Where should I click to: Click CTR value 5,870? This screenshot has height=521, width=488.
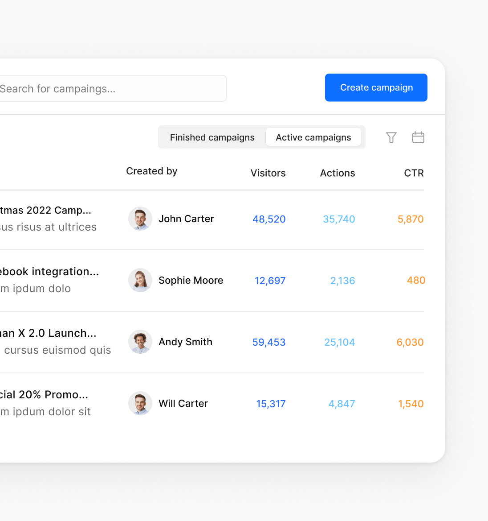(x=411, y=219)
